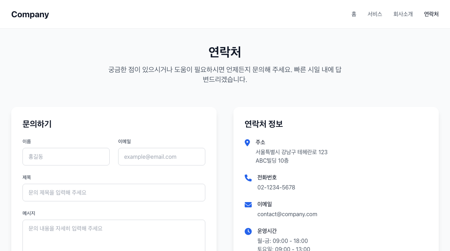Click the phone icon beside 전화번호
The image size is (450, 251).
[248, 178]
